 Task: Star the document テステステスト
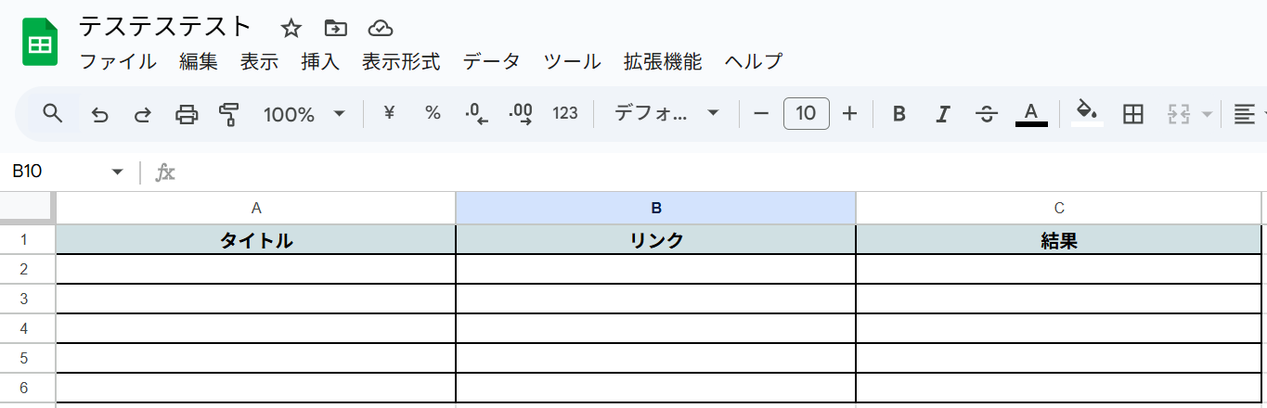pos(291,28)
